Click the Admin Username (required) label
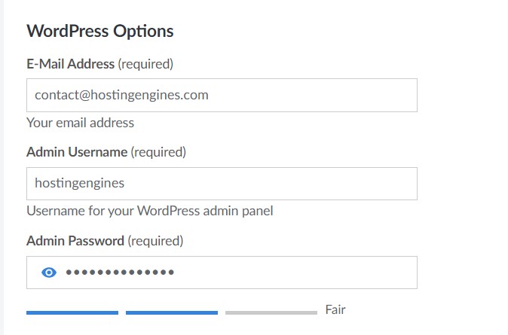 [x=106, y=152]
